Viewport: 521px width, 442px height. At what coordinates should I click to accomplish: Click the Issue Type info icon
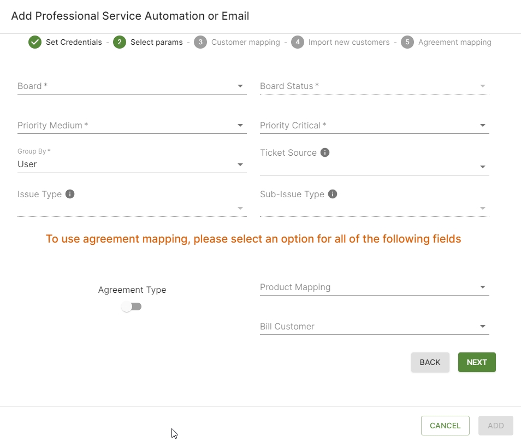[70, 194]
